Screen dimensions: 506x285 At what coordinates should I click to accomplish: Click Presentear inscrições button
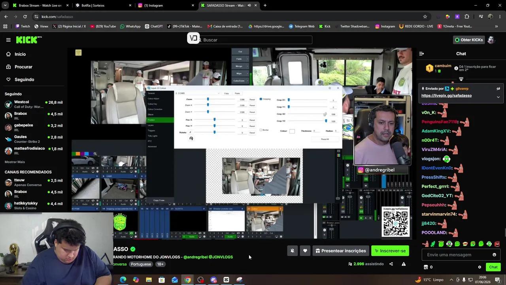click(x=340, y=251)
